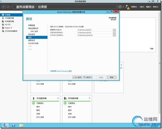Browse for the database folder with its ... button
Viewport: 162px width, 129px height.
[x=114, y=30]
